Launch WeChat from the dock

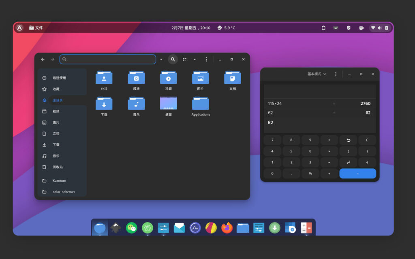coord(132,228)
